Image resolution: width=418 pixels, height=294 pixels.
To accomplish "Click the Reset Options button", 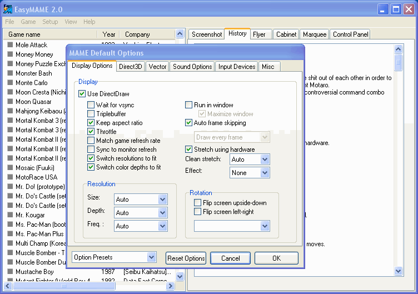I will tap(186, 258).
